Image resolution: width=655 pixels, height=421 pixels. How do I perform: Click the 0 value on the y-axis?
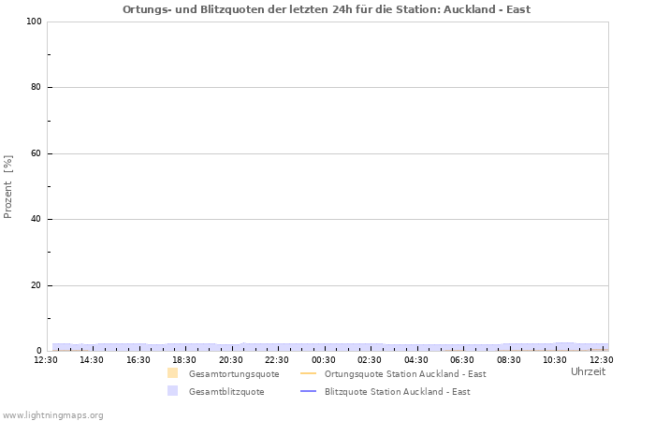pos(39,351)
